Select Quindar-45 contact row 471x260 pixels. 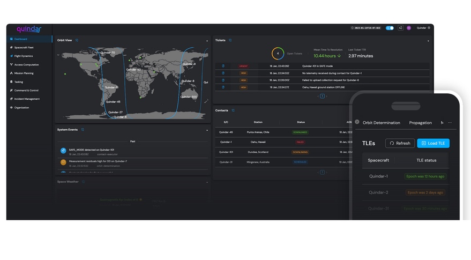point(283,132)
